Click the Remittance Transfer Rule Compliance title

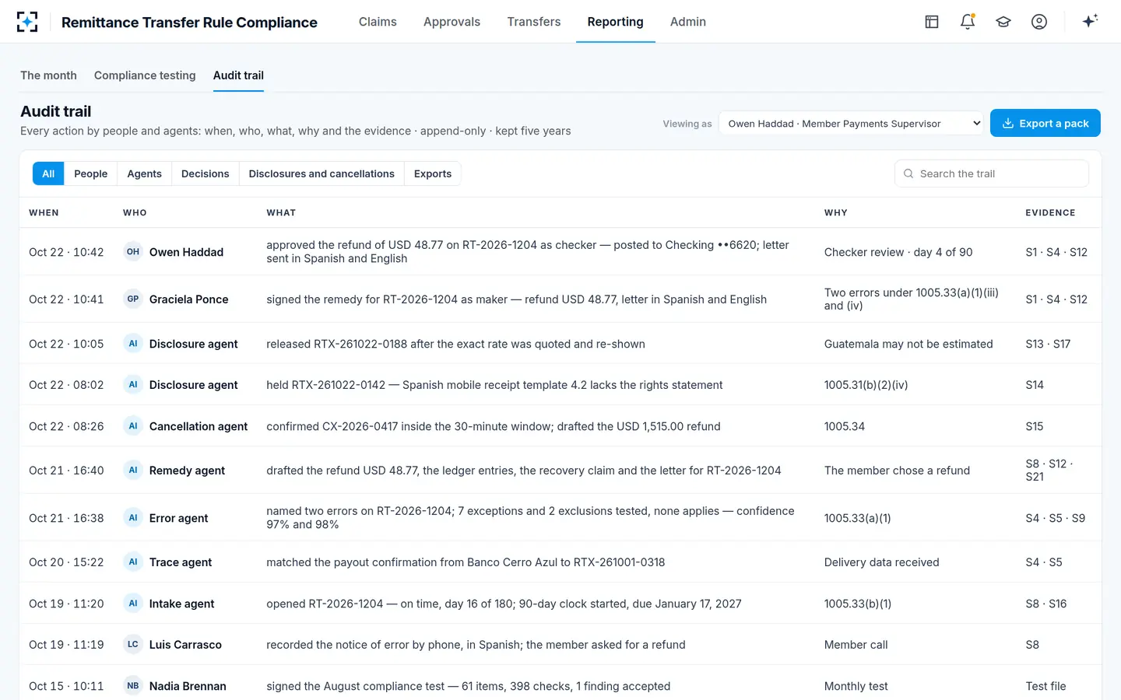189,23
